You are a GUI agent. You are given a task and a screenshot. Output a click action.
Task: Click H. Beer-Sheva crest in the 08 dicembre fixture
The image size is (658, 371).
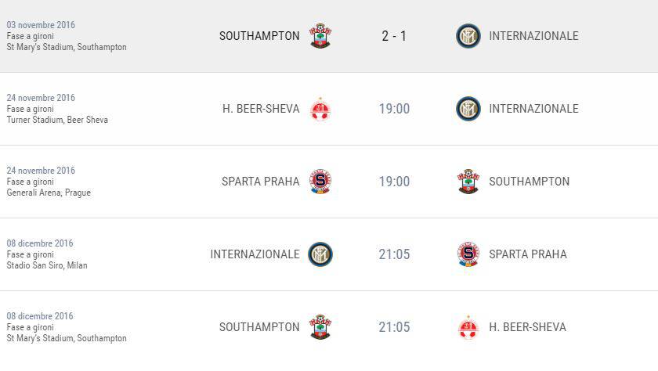pyautogui.click(x=468, y=327)
